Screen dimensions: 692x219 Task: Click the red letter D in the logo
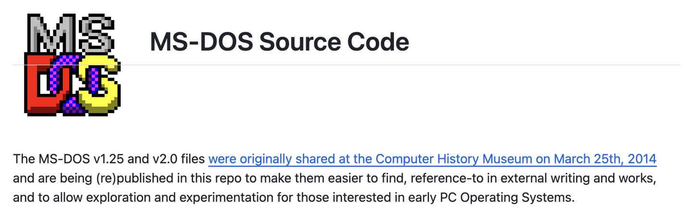coord(39,86)
